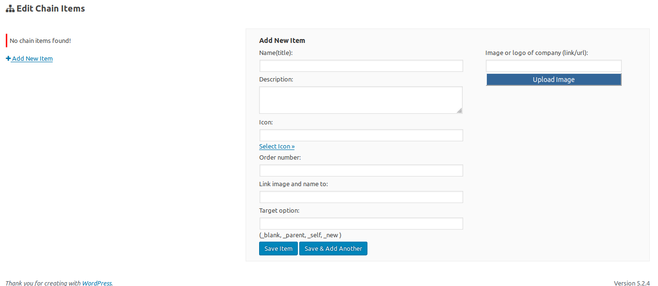Open the Select Icon » link

click(277, 146)
